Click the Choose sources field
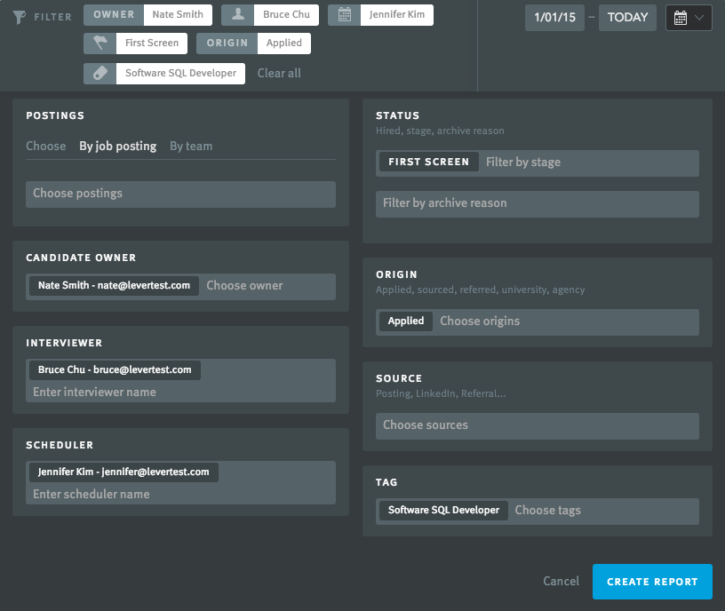Screen dimensions: 725x611 coord(537,426)
